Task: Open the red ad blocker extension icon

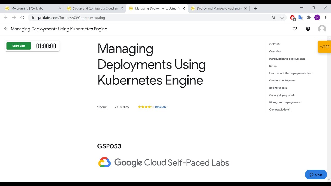Action: coord(292,18)
